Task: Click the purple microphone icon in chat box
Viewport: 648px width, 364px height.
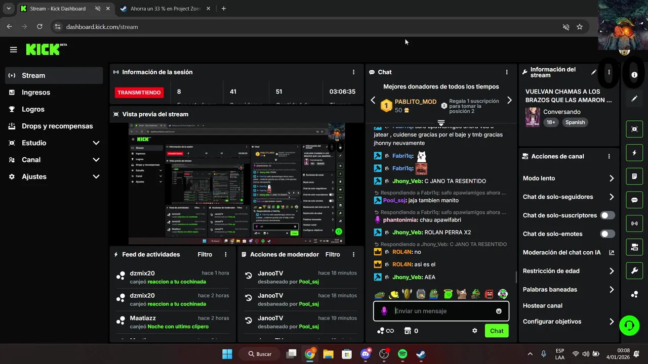Action: (x=384, y=311)
